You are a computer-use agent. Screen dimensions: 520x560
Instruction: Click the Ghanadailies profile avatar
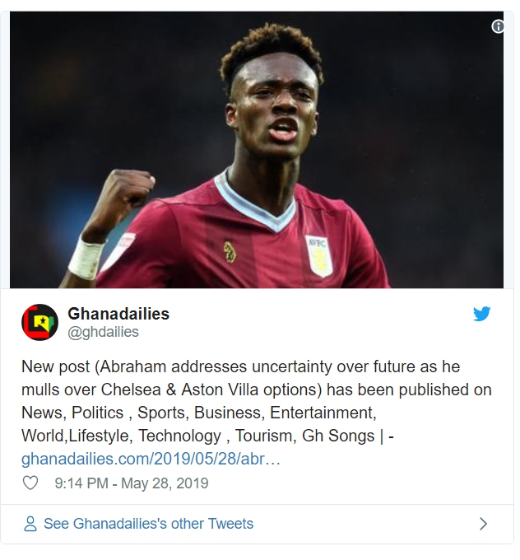[x=39, y=322]
